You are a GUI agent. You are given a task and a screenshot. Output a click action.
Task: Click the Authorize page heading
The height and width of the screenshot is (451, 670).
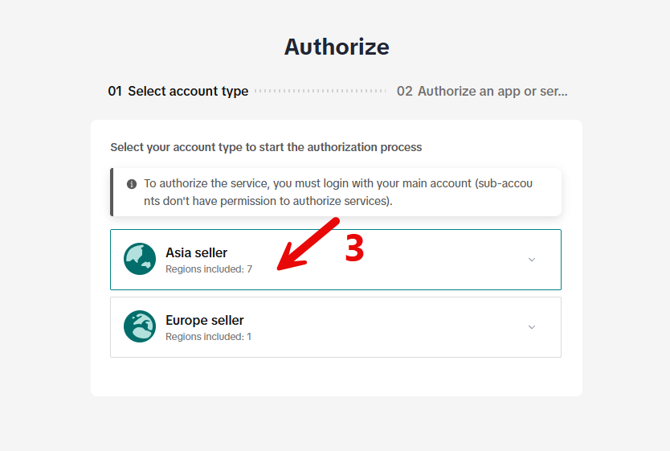coord(337,47)
